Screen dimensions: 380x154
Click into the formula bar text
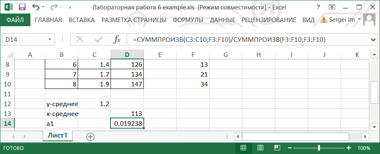pyautogui.click(x=249, y=39)
